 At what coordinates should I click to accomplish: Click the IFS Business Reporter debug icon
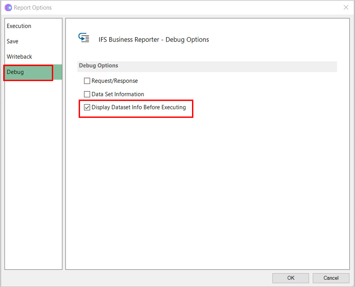[x=84, y=38]
